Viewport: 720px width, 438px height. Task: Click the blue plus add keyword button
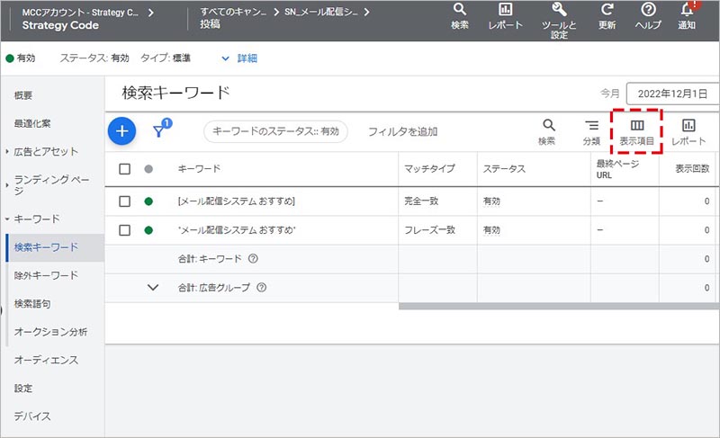click(122, 131)
